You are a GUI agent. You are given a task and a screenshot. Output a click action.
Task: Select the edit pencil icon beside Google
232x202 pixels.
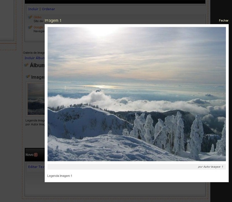tap(30, 27)
